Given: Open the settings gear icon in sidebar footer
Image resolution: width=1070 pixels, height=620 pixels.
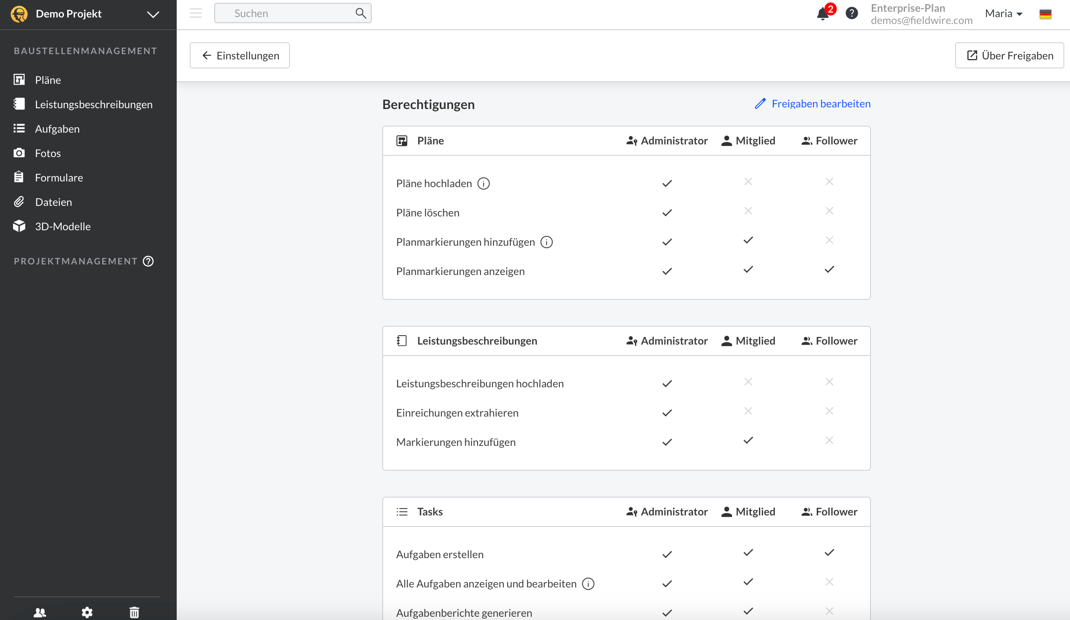Looking at the screenshot, I should pos(87,612).
